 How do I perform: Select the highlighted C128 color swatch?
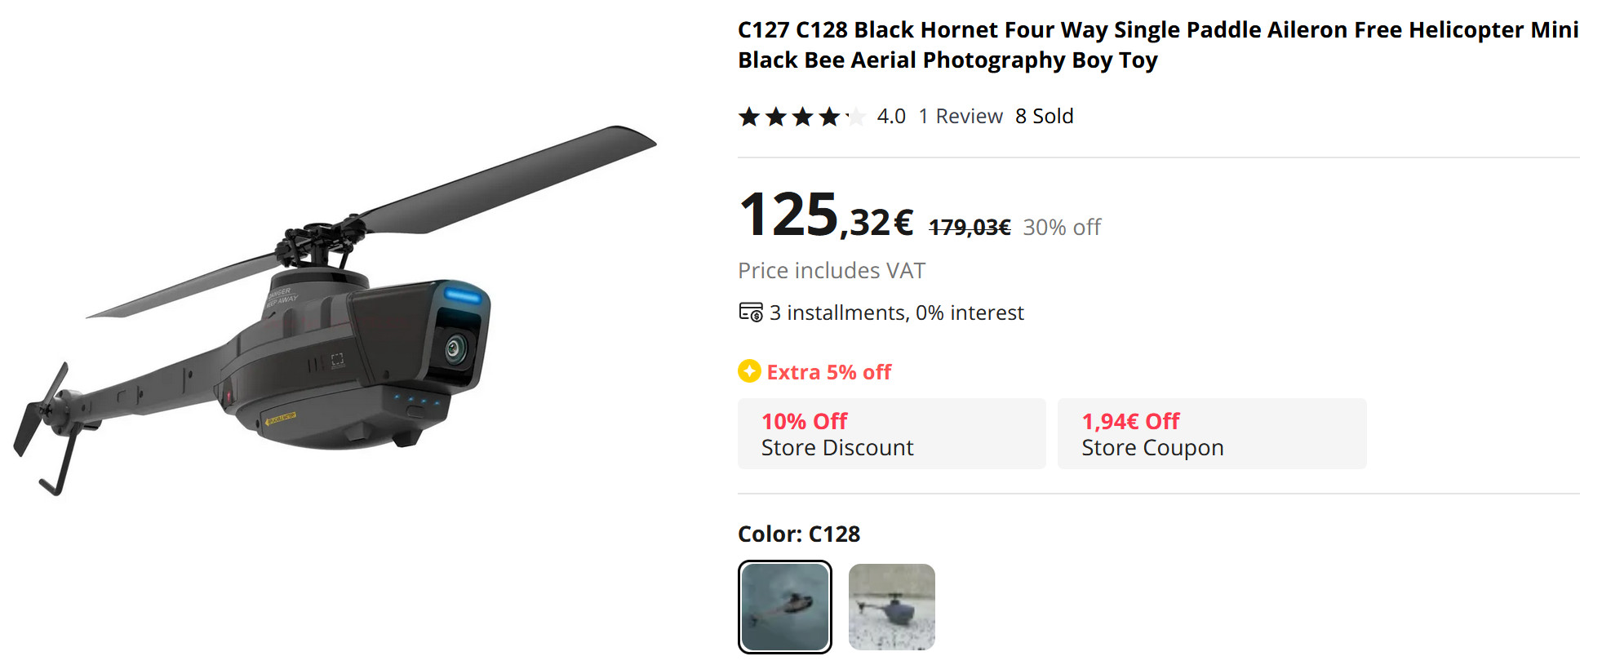[x=784, y=607]
